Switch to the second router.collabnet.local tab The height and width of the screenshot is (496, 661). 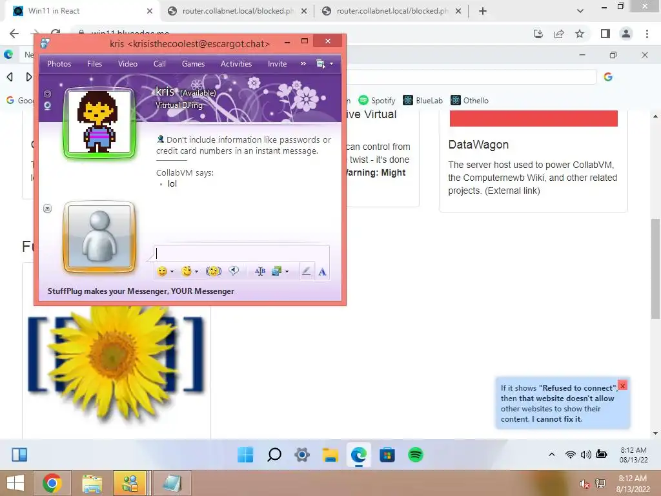pos(391,11)
